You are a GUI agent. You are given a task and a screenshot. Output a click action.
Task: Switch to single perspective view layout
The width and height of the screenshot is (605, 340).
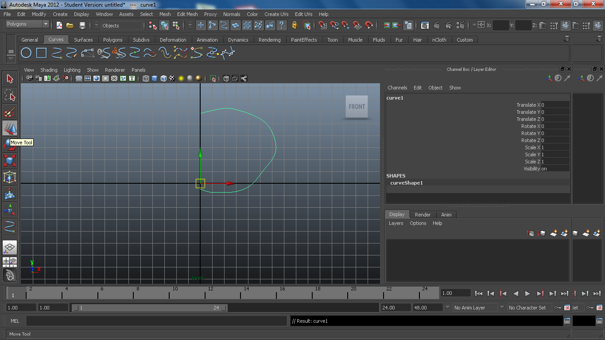point(10,247)
